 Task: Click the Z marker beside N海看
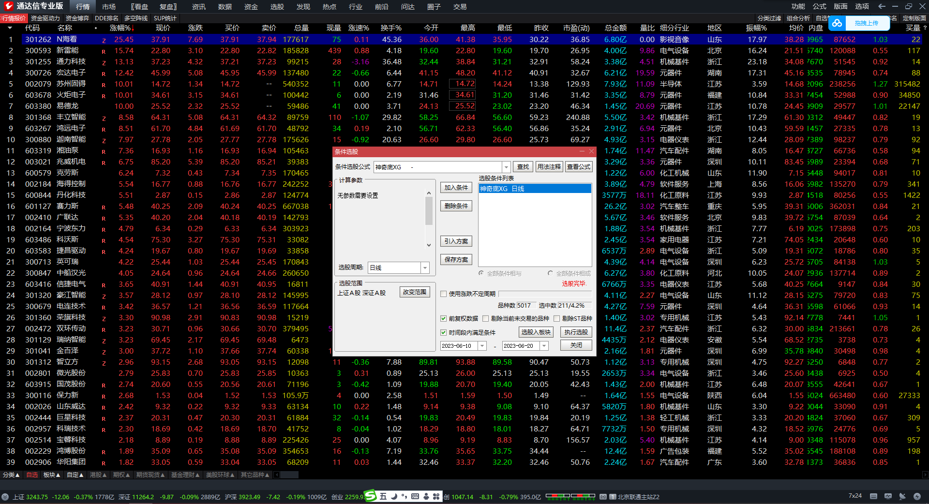pyautogui.click(x=104, y=40)
